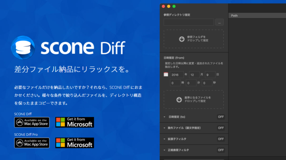This screenshot has width=286, height=160.
Task: Click the month field showing 12
Action: tap(194, 74)
